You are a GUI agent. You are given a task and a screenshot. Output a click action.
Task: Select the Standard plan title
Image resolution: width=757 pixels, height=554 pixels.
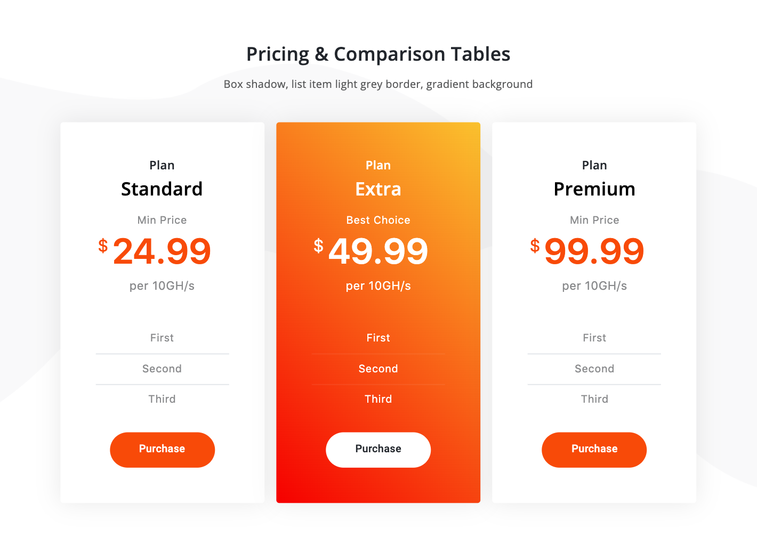(162, 189)
